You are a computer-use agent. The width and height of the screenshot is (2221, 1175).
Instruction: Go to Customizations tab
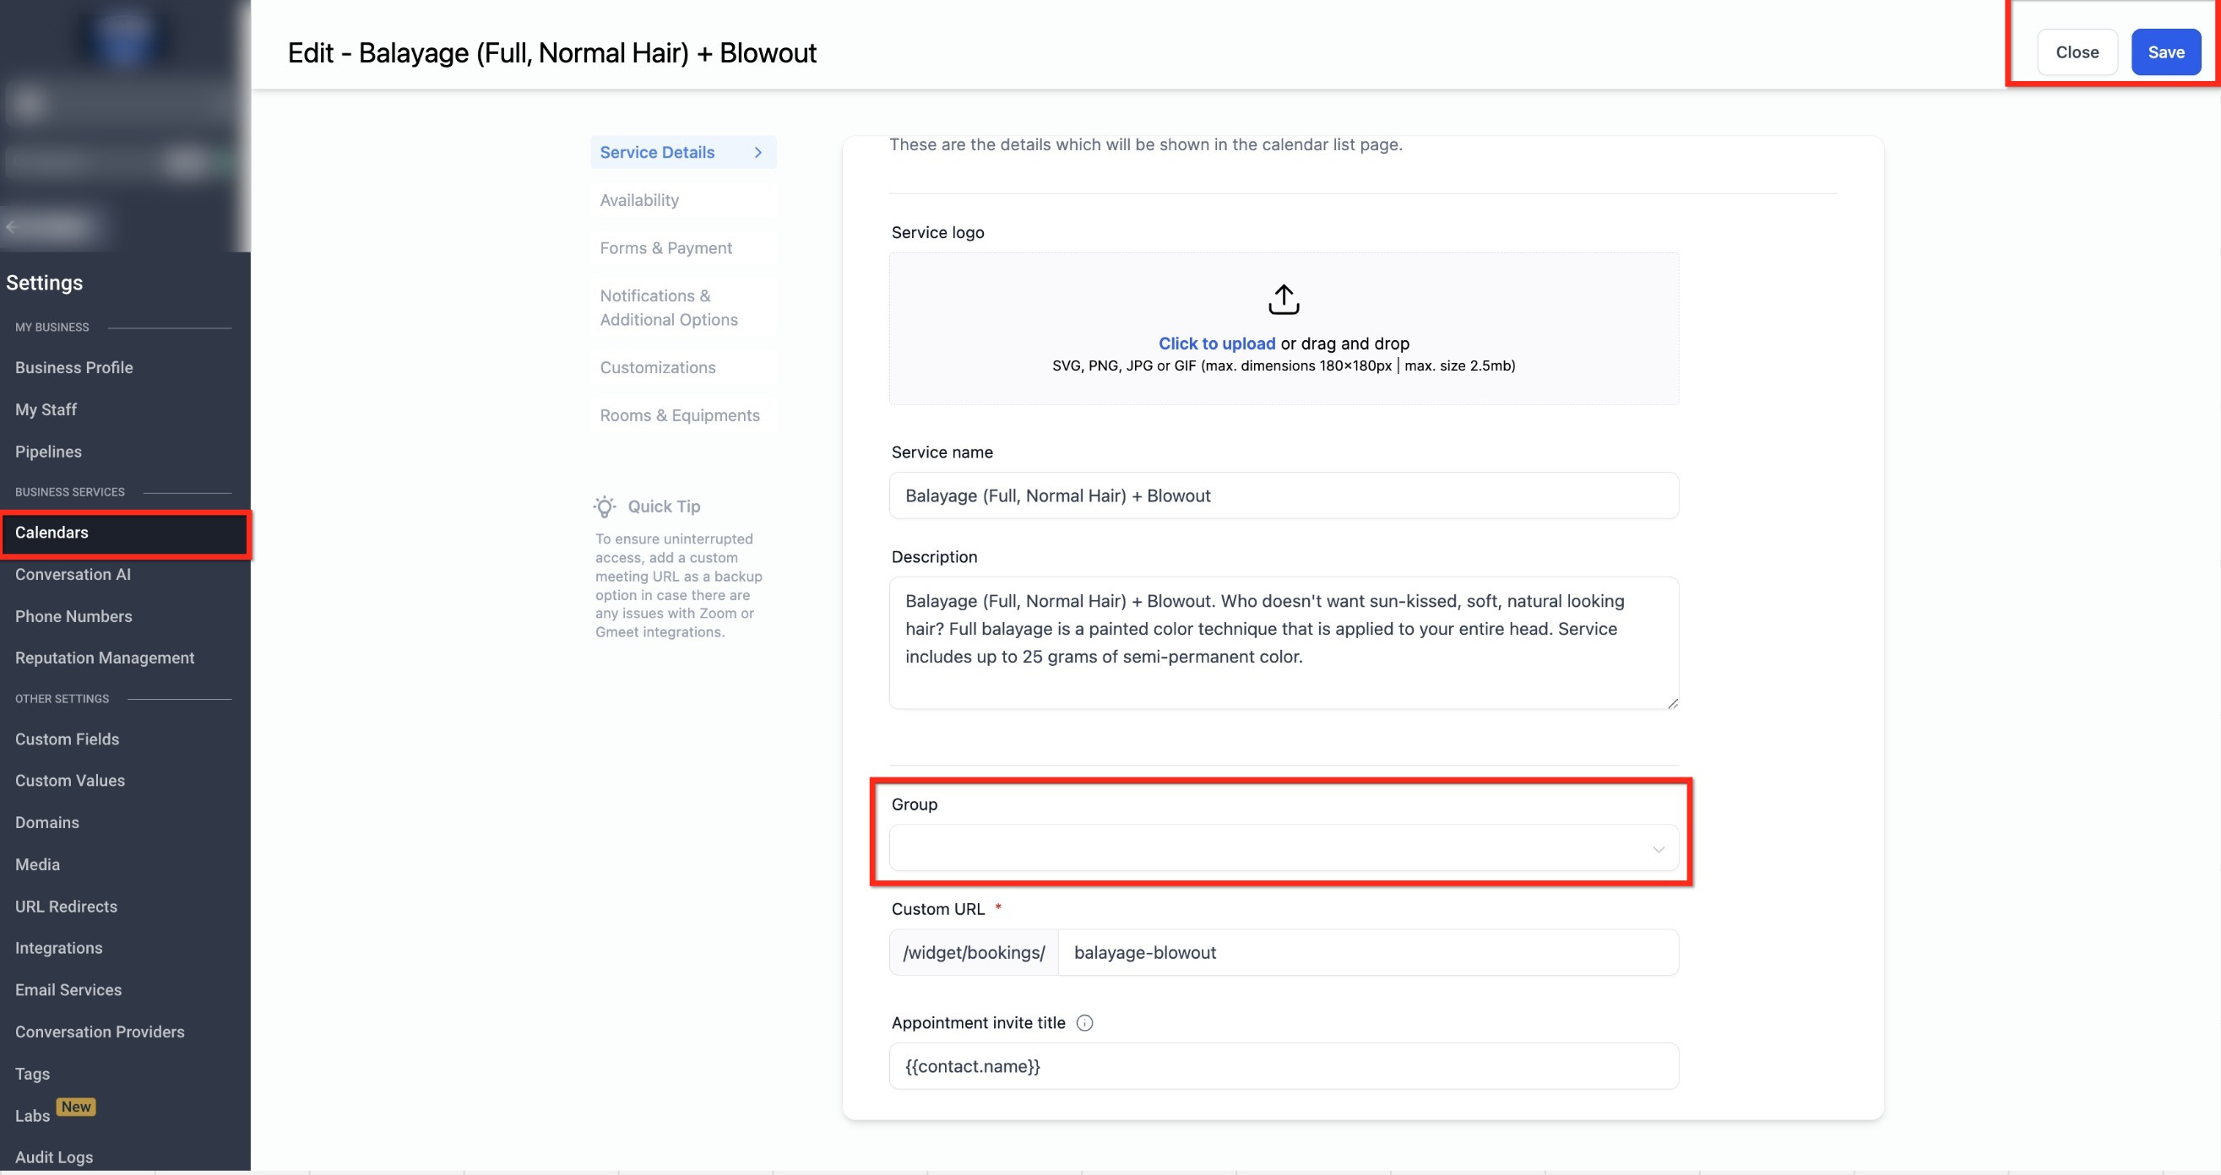[657, 367]
